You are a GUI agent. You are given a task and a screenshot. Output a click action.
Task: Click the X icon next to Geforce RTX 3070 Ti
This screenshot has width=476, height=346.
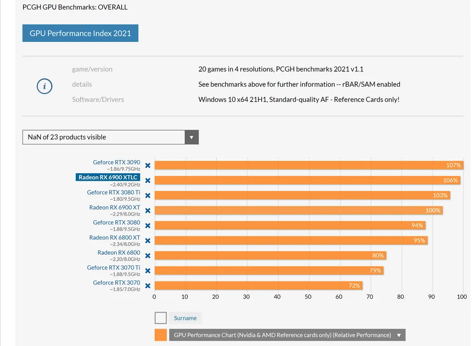(x=147, y=271)
